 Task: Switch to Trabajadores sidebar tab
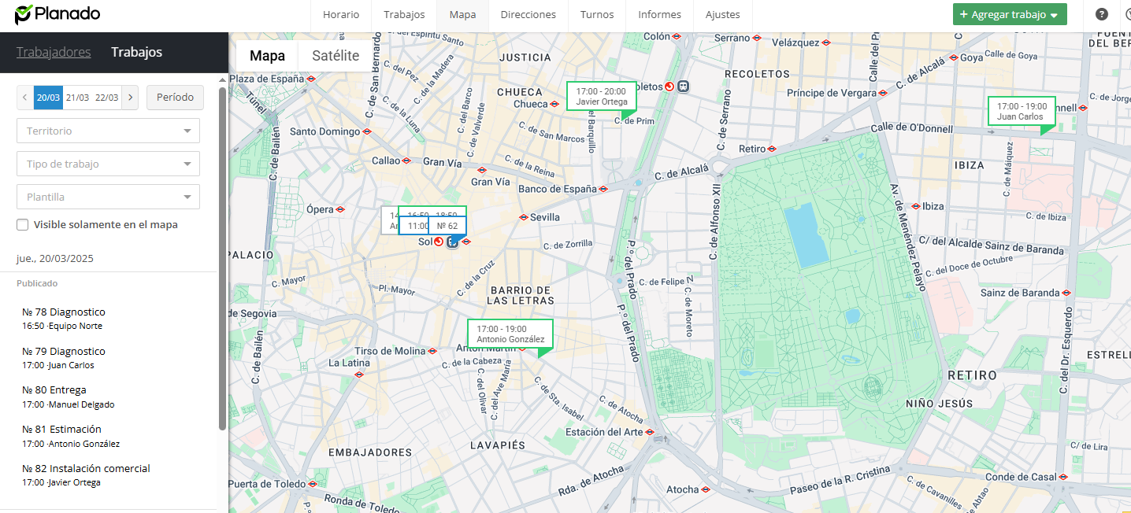click(x=54, y=52)
